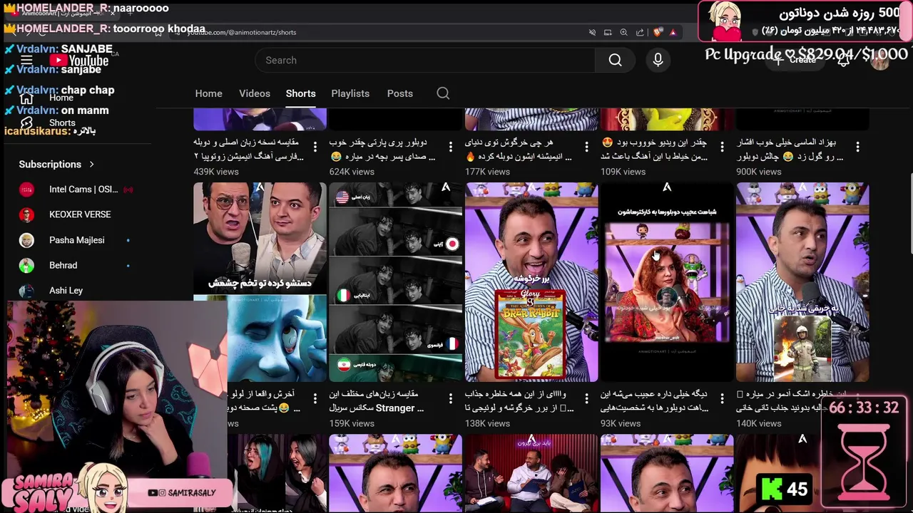Open the Ashi Ley channel avatar

pos(26,291)
